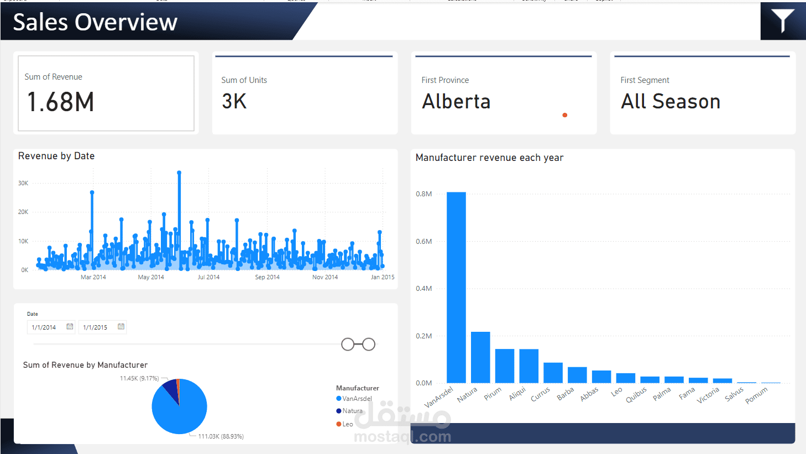This screenshot has height=454, width=806.
Task: Select the Sum of Revenue card
Action: 106,93
